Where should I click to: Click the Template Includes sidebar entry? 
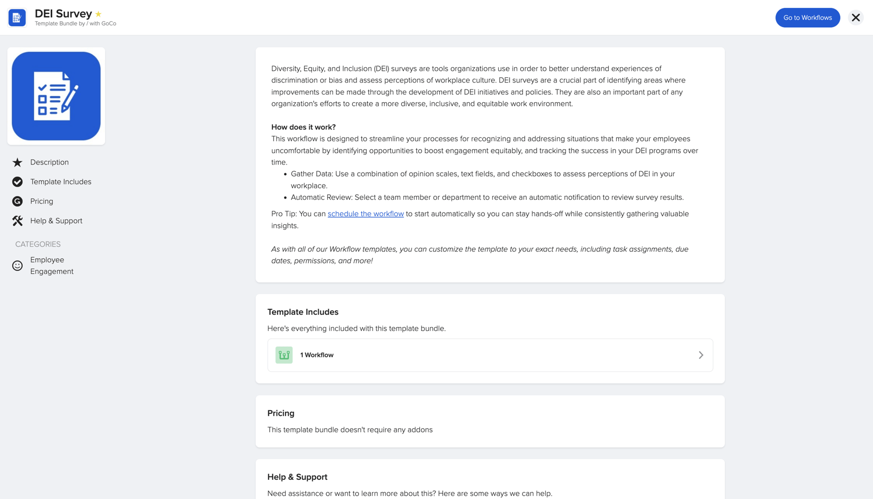(x=61, y=182)
